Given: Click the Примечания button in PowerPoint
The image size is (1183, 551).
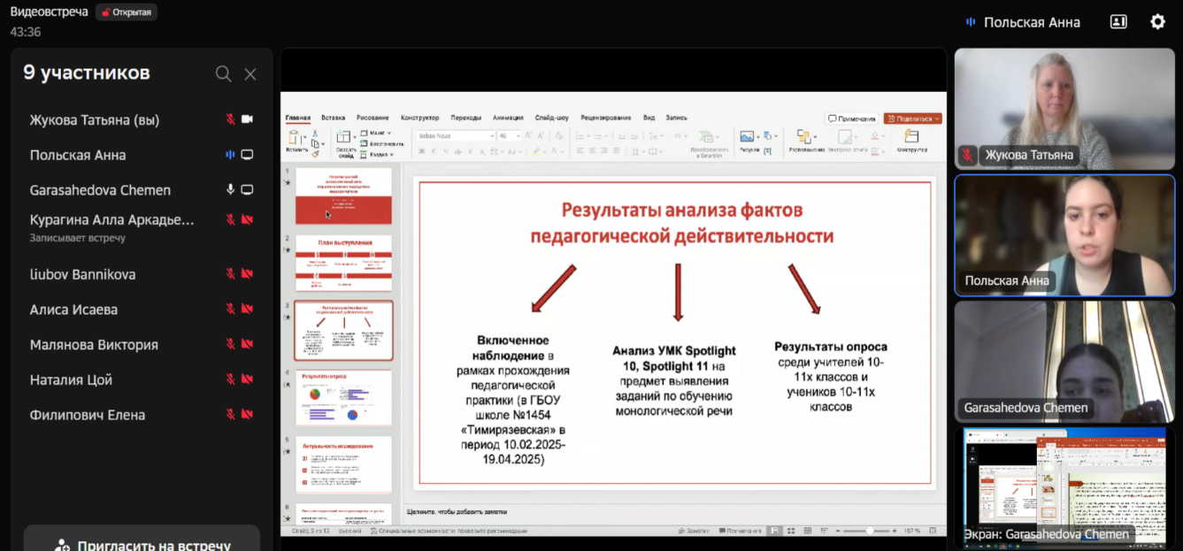Looking at the screenshot, I should click(851, 119).
